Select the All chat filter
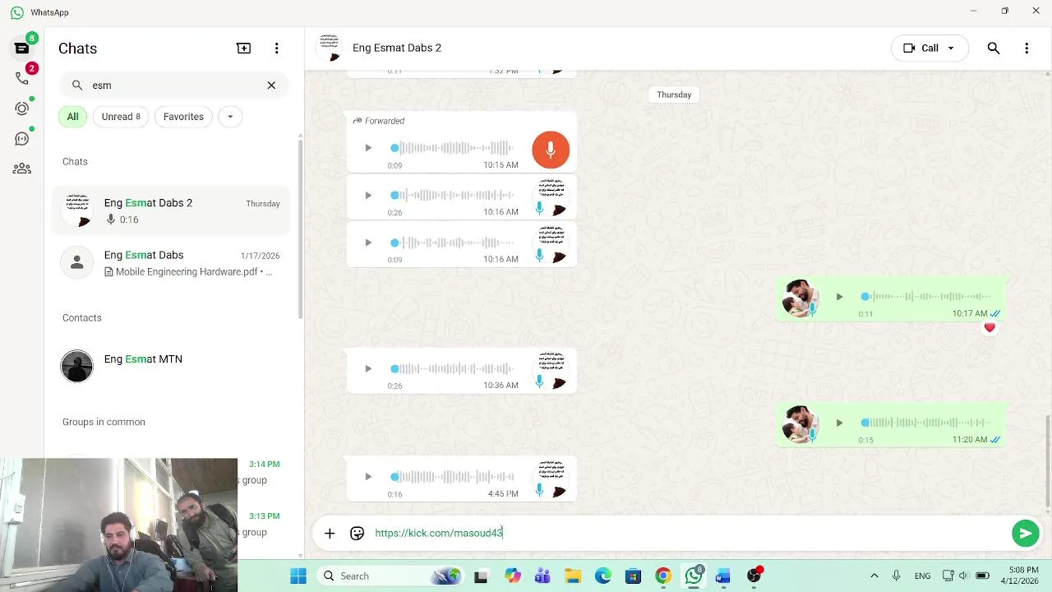This screenshot has width=1052, height=592. point(72,117)
